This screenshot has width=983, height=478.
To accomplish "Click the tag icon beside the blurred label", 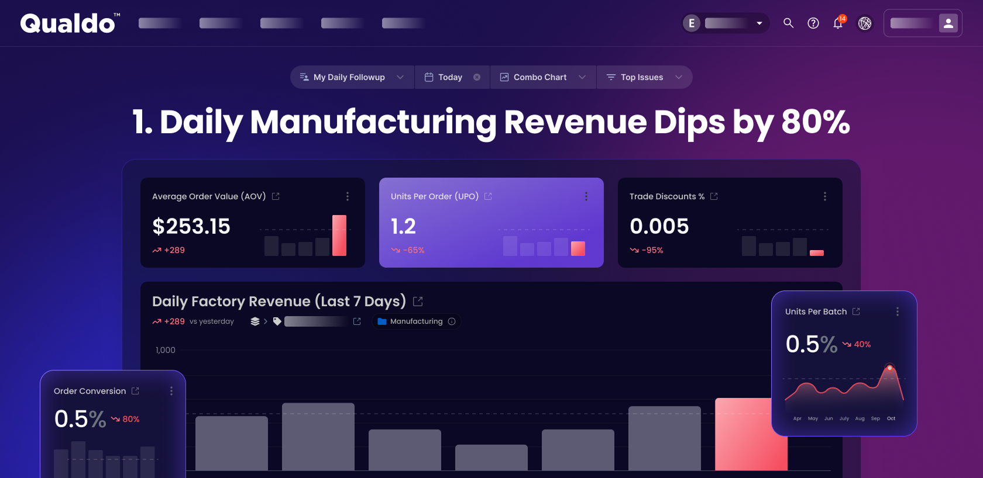I will pos(277,321).
